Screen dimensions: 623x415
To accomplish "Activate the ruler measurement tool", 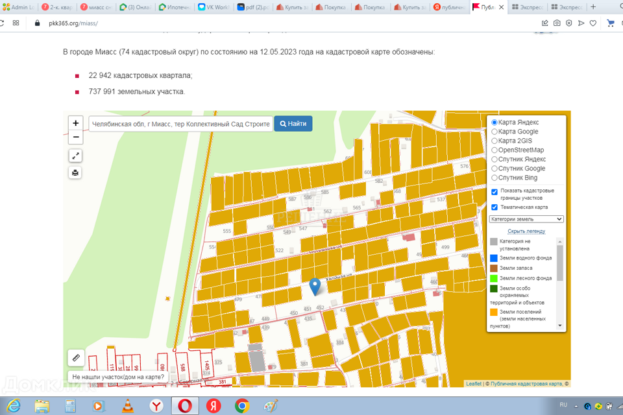I will pyautogui.click(x=76, y=357).
